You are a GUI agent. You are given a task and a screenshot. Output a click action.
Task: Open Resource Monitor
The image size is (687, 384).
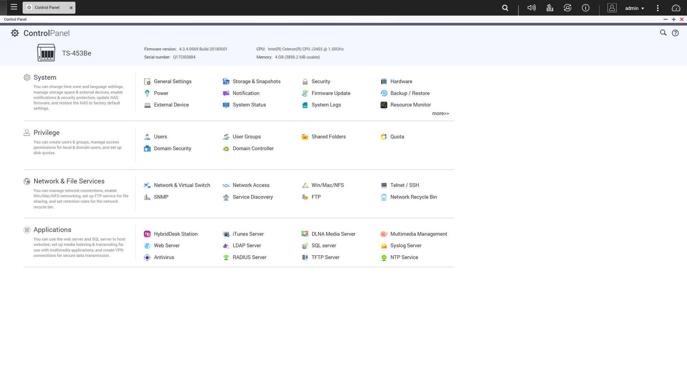pyautogui.click(x=406, y=105)
